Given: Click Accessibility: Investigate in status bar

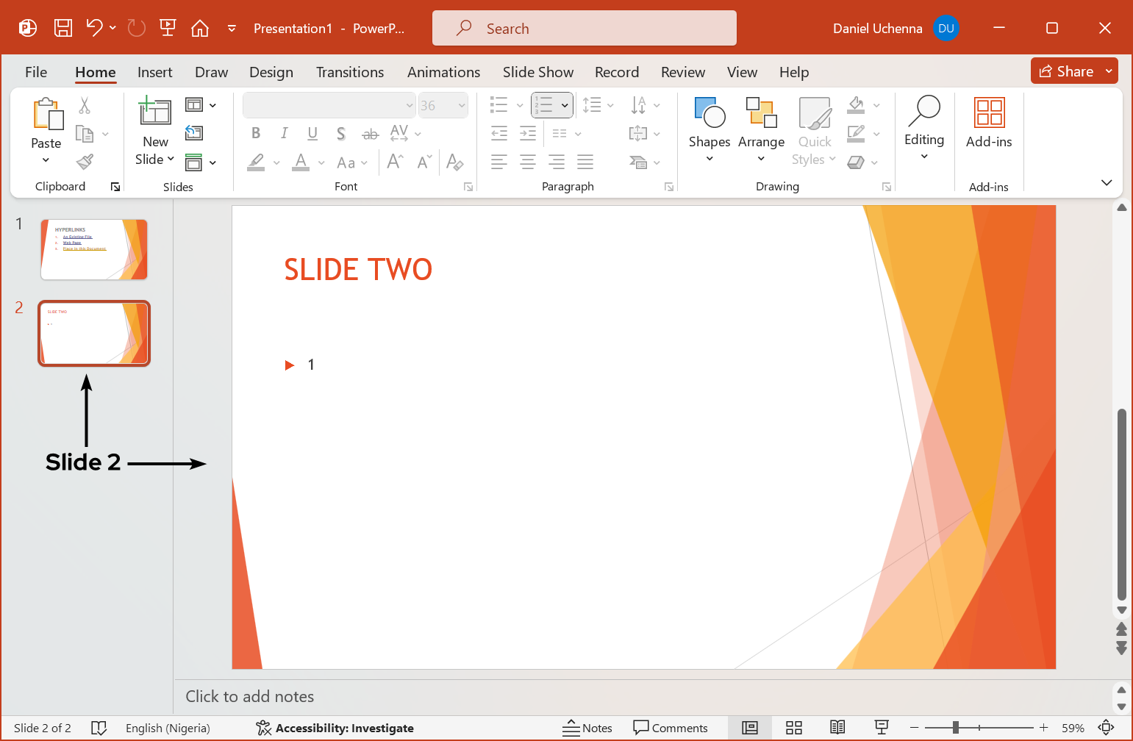Looking at the screenshot, I should pos(335,728).
